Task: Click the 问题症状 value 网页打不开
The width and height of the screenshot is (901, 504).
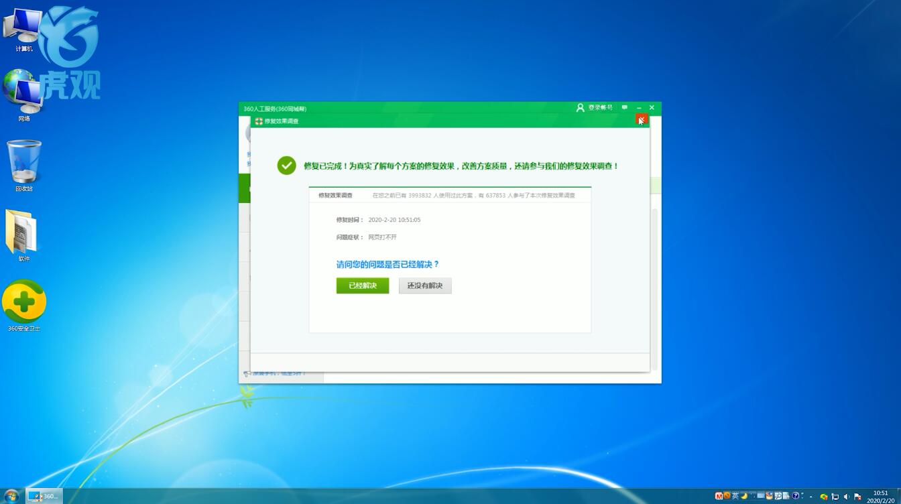Action: 382,237
